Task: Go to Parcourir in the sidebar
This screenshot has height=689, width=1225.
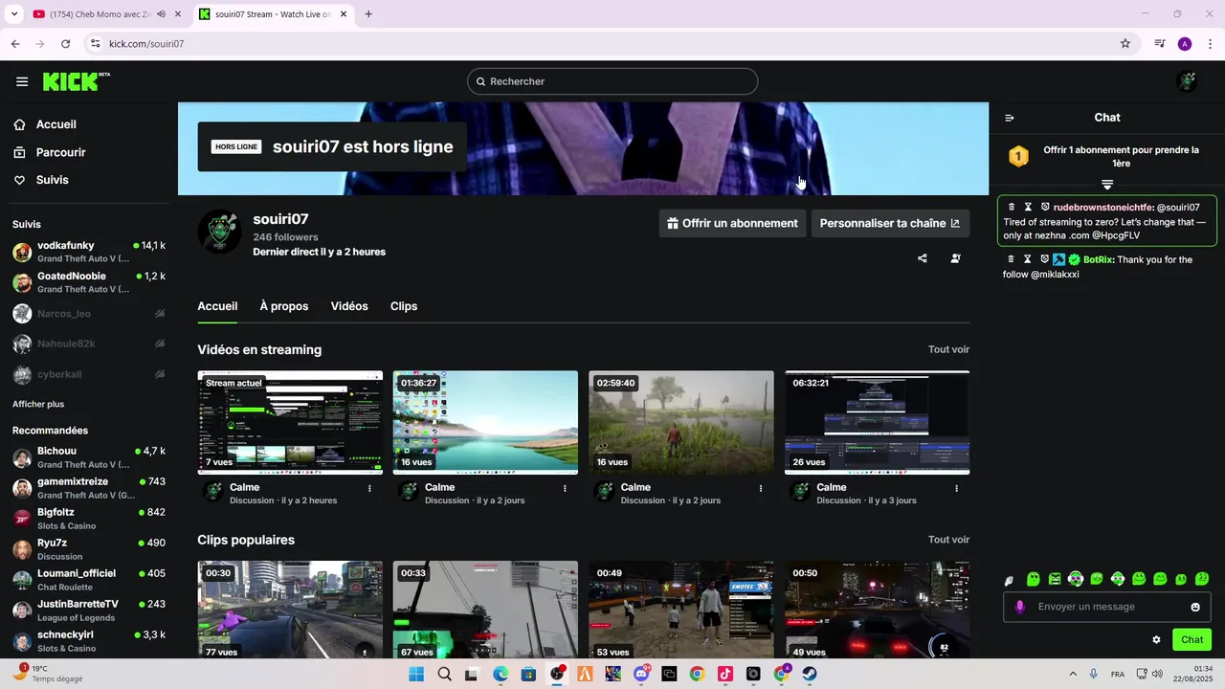Action: 60,152
